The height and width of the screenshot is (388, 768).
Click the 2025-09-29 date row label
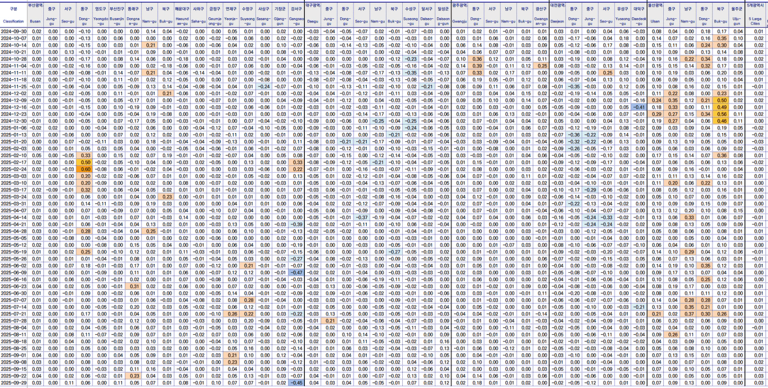(x=14, y=383)
